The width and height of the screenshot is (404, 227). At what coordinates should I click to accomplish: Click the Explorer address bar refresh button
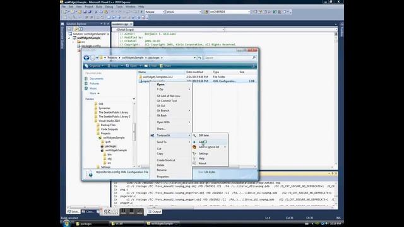coord(199,57)
